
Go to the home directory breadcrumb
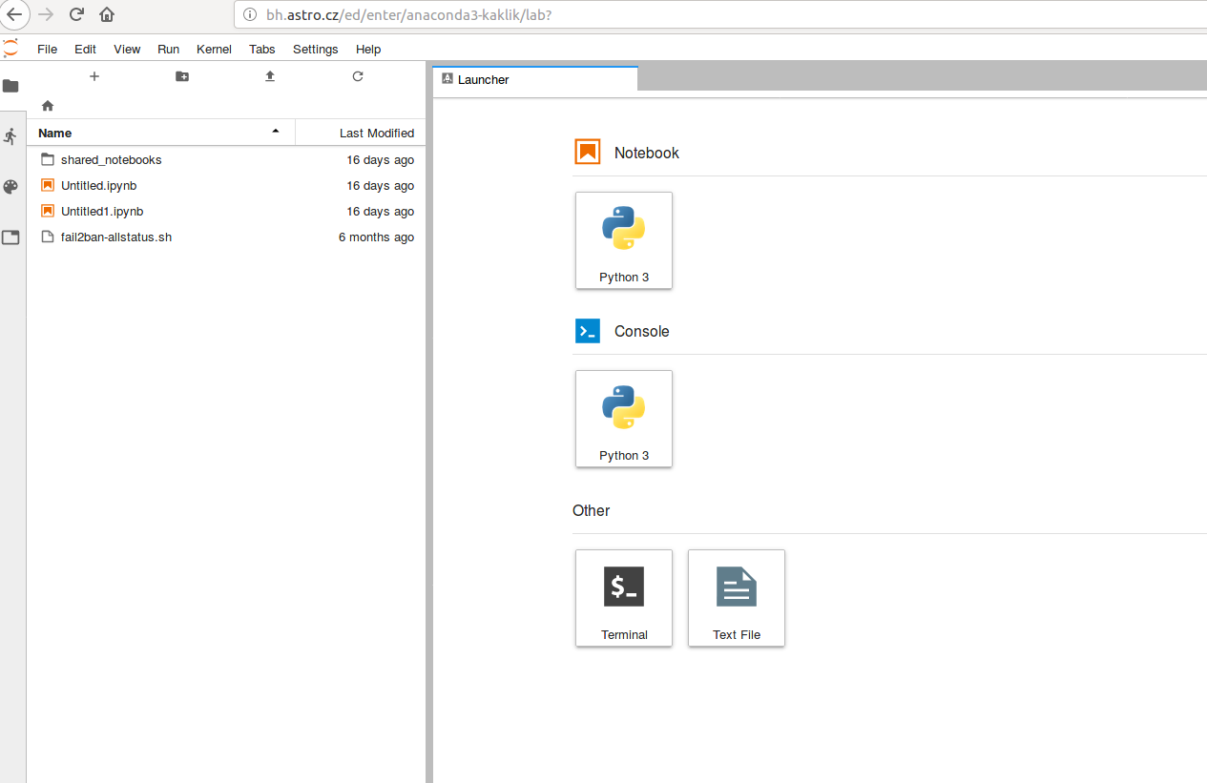pos(48,106)
